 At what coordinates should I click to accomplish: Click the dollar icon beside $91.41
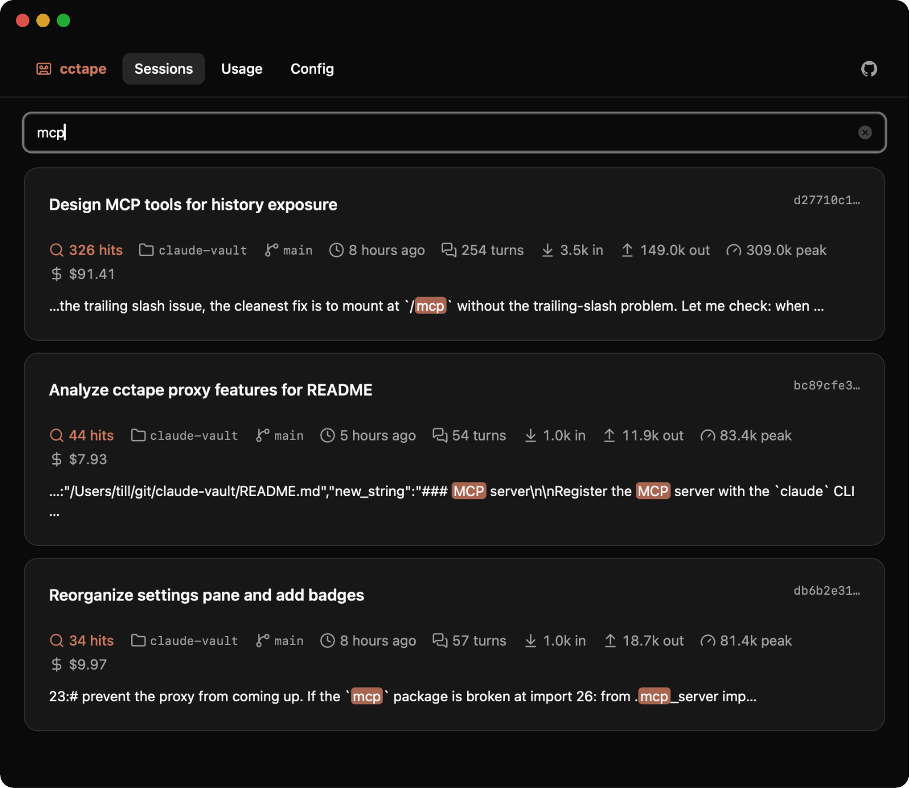[57, 274]
